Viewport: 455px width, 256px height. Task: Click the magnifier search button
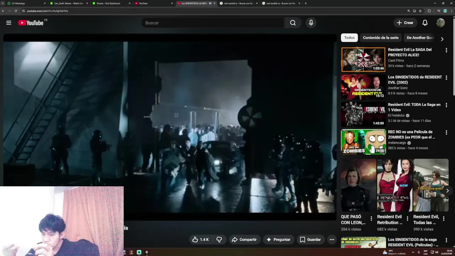(x=293, y=23)
